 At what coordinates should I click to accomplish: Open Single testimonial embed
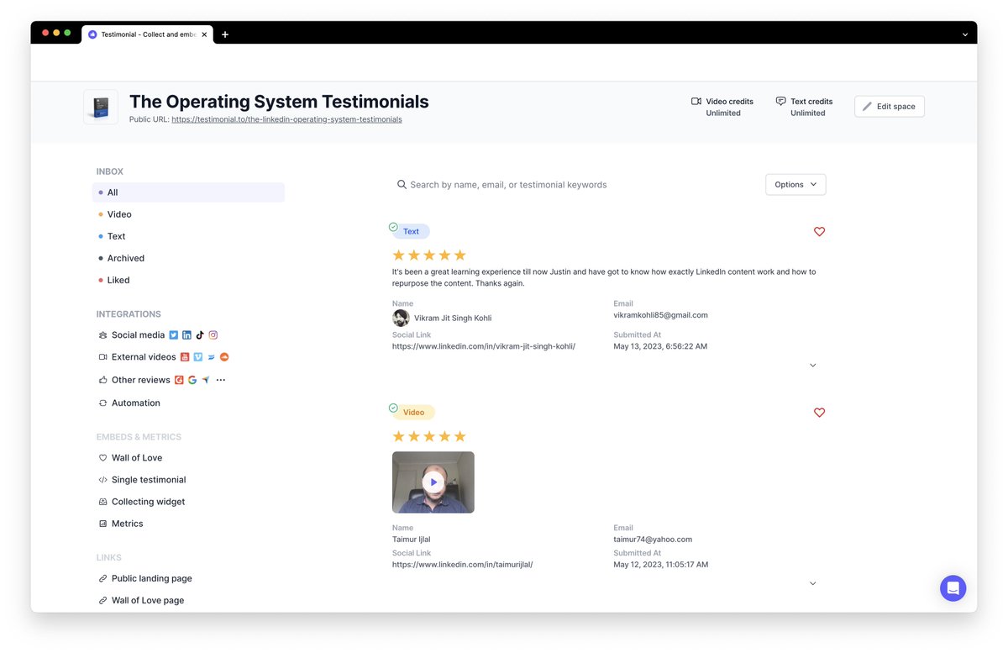point(149,480)
